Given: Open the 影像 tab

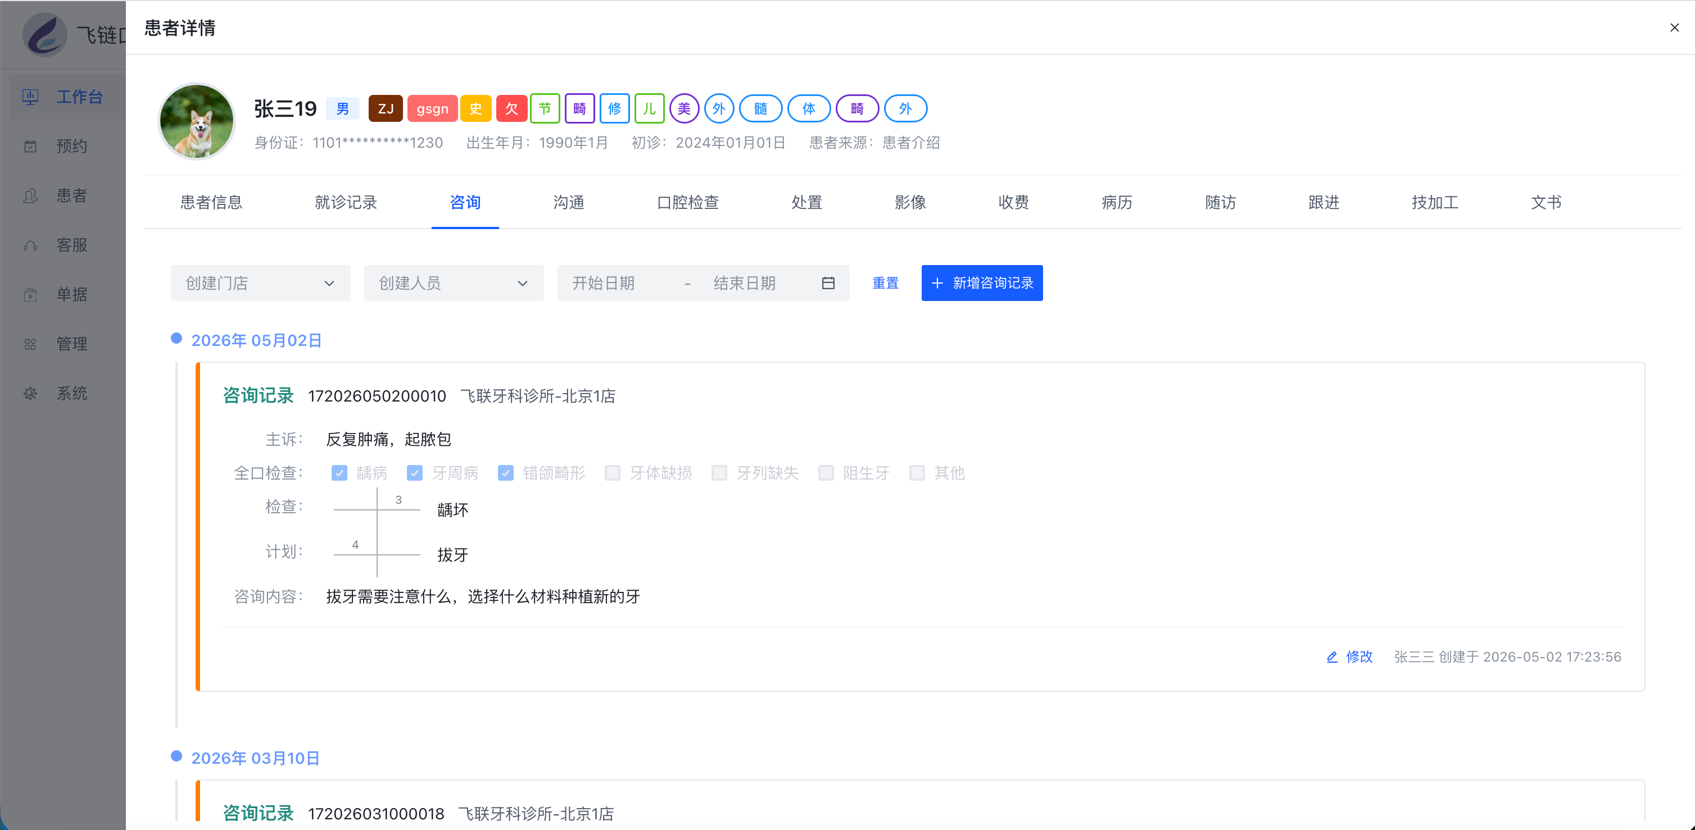Looking at the screenshot, I should pyautogui.click(x=910, y=203).
